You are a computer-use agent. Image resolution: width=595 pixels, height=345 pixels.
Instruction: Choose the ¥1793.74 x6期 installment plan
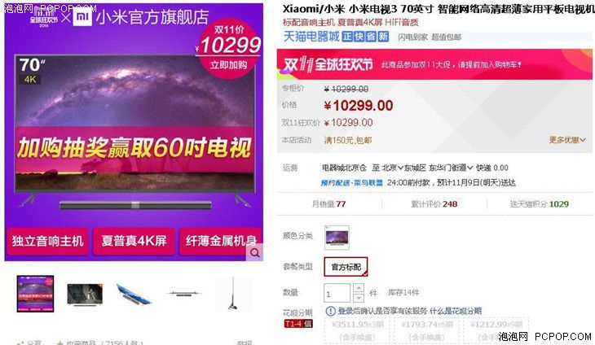[x=427, y=330]
